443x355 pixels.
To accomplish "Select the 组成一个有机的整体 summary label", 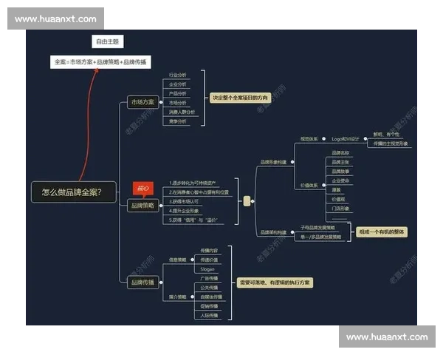I will point(382,231).
